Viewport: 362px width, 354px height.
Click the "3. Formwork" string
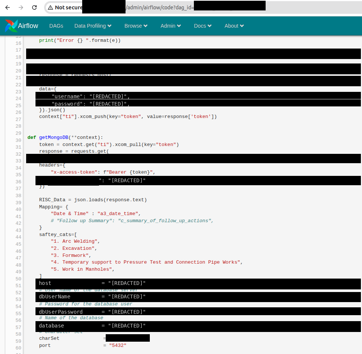[70, 255]
